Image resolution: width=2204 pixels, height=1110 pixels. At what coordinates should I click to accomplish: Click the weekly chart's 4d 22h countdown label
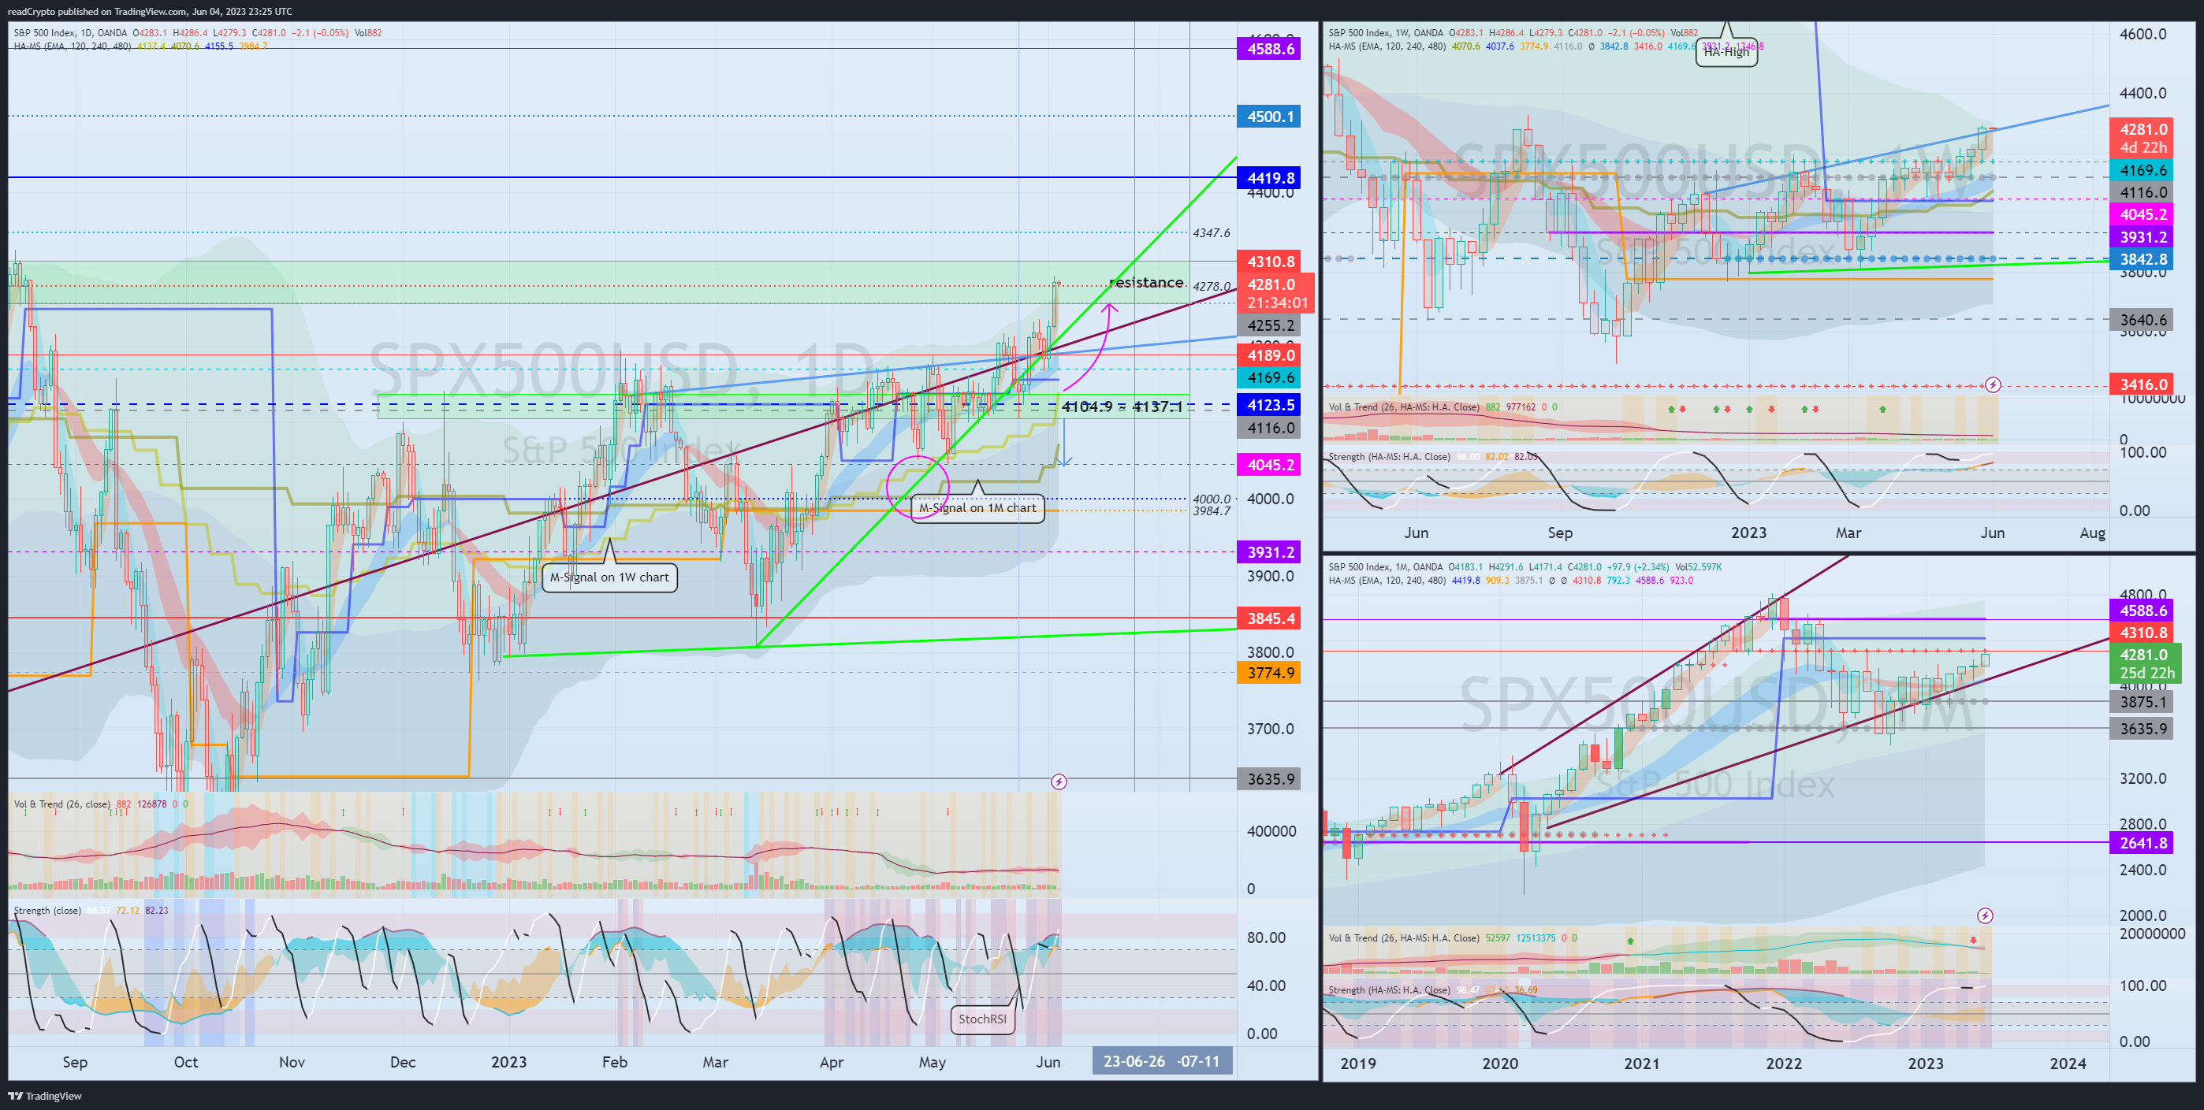coord(2143,148)
